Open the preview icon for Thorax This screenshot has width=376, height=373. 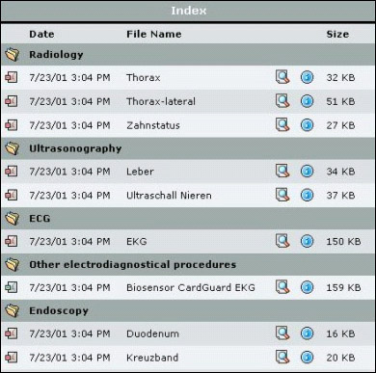point(282,77)
